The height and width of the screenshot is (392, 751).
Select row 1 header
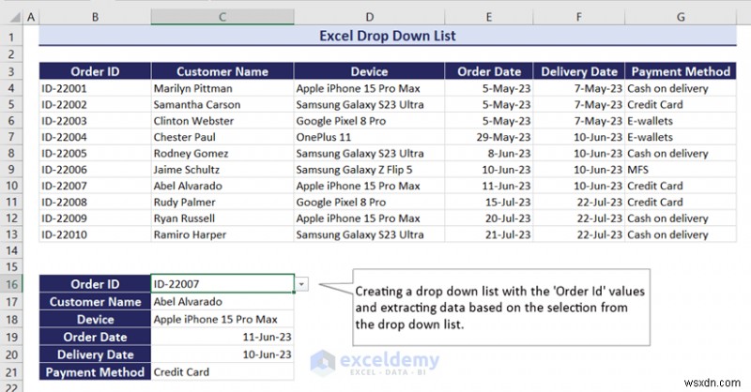11,37
